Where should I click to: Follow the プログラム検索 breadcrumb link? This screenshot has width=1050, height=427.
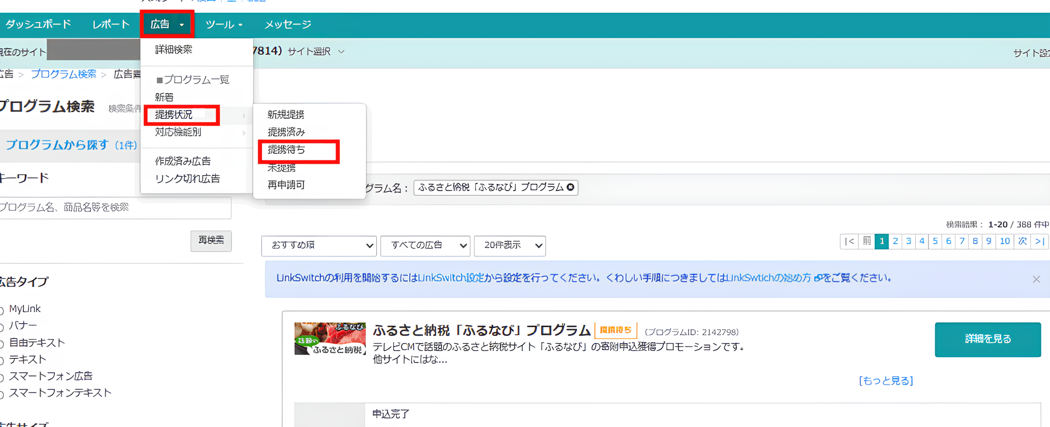point(64,74)
